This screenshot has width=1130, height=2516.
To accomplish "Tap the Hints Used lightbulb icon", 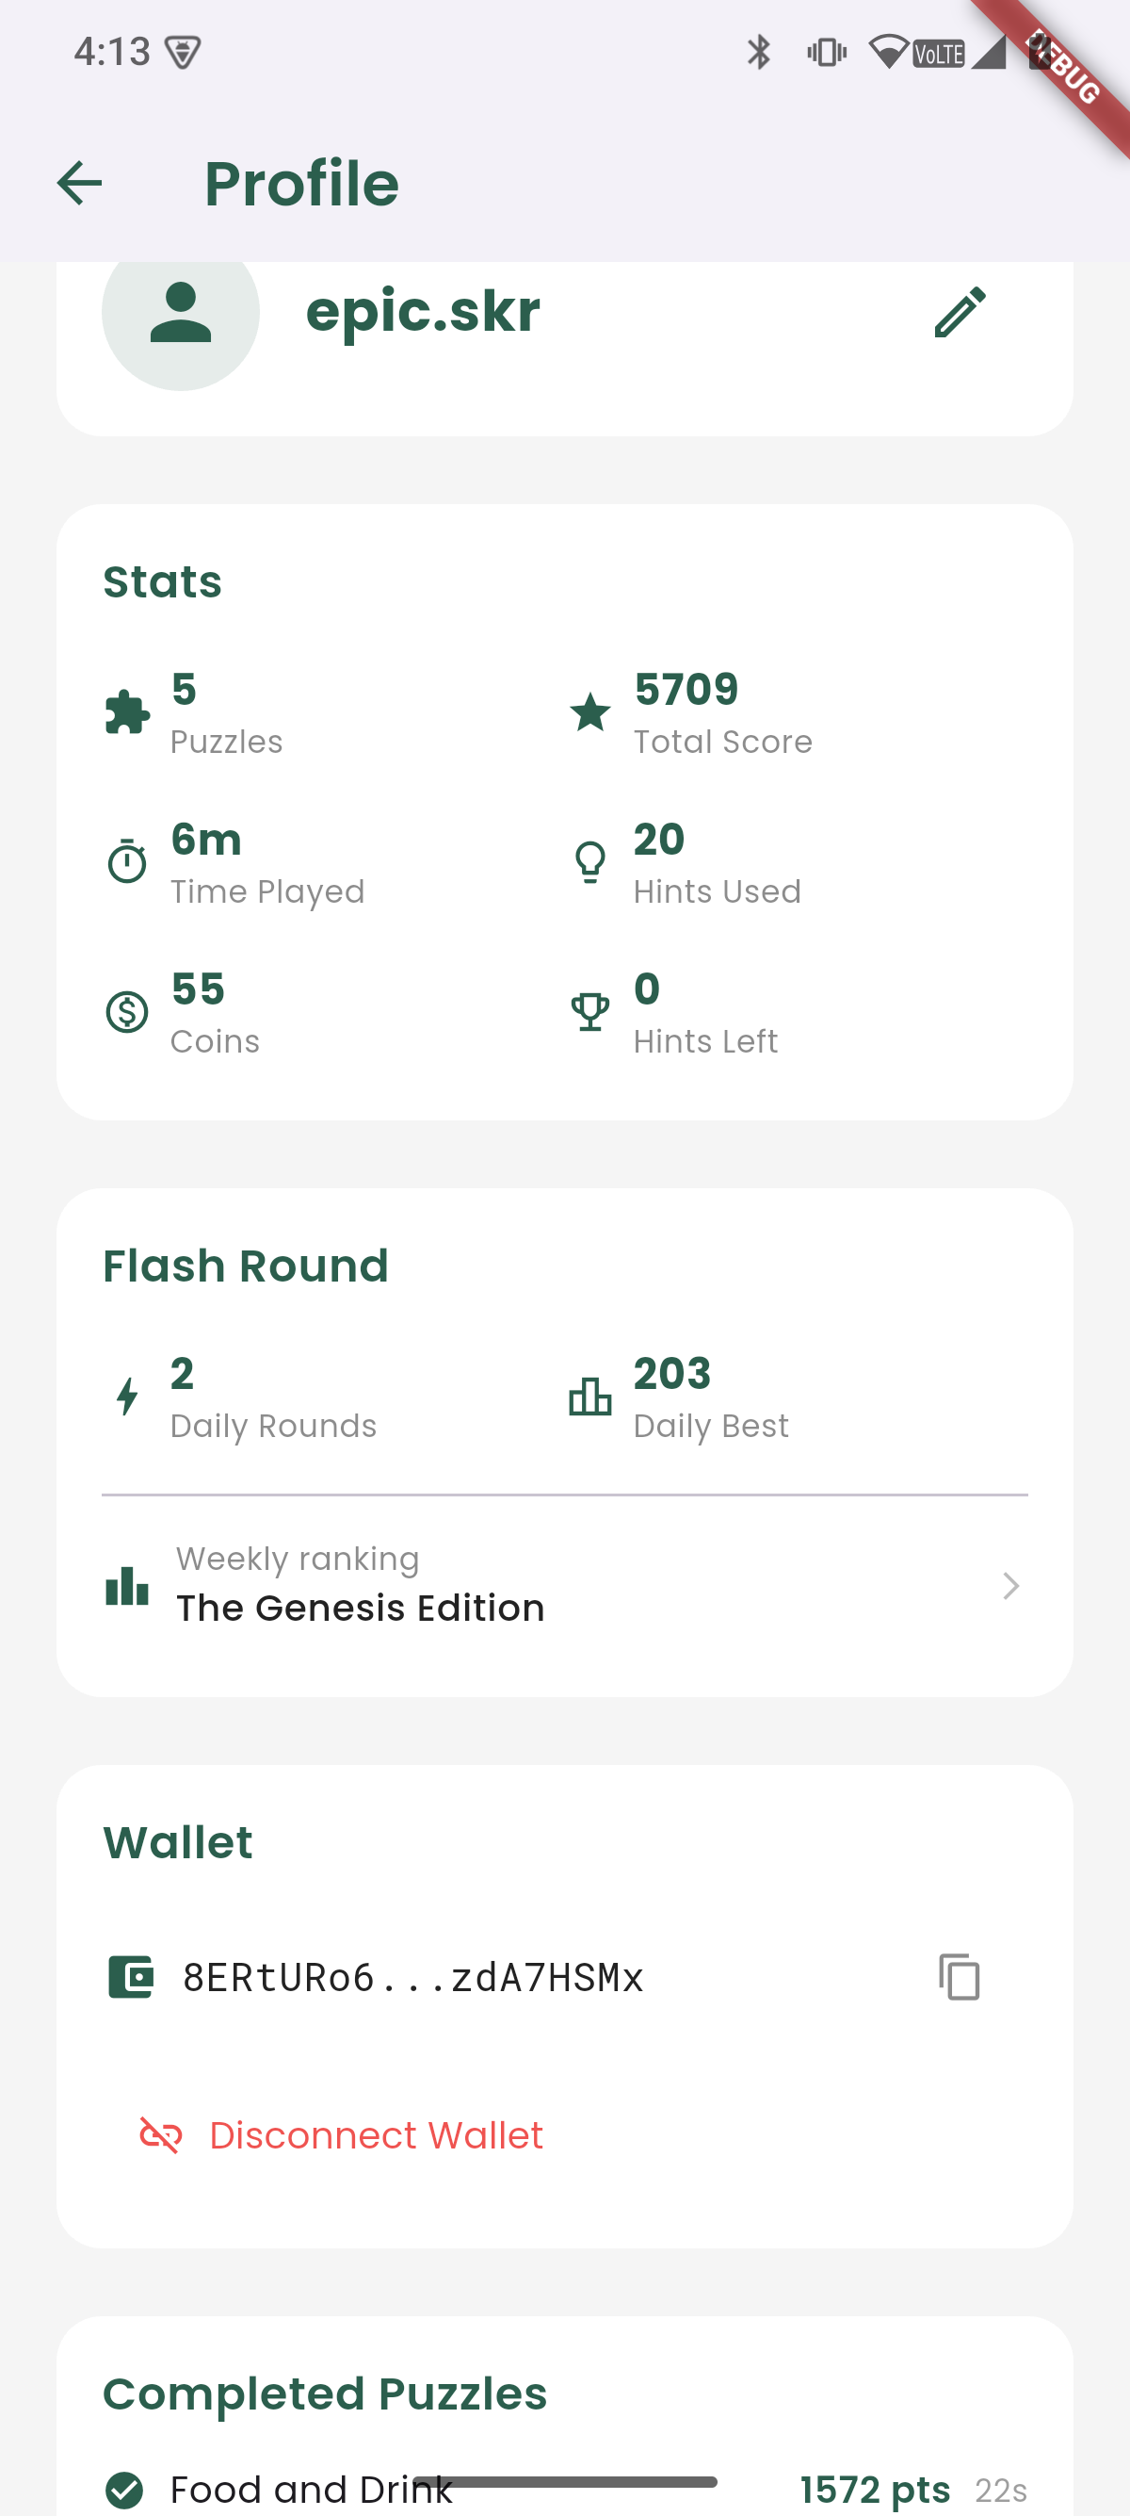I will point(590,861).
